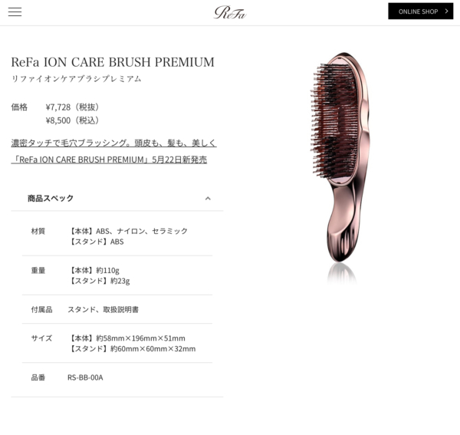
Task: Click the サイズ specification row
Action: point(117,343)
